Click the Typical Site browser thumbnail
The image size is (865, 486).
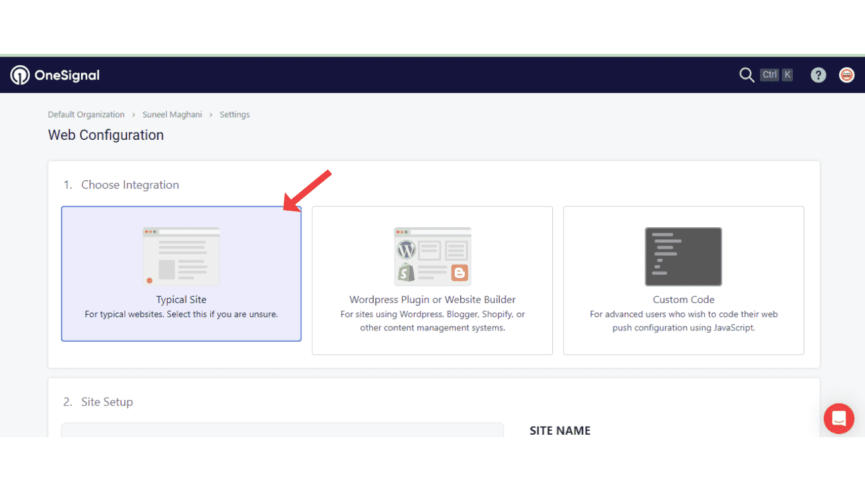coord(181,256)
